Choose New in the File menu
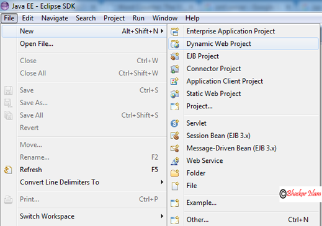The width and height of the screenshot is (322, 226). tap(84, 31)
